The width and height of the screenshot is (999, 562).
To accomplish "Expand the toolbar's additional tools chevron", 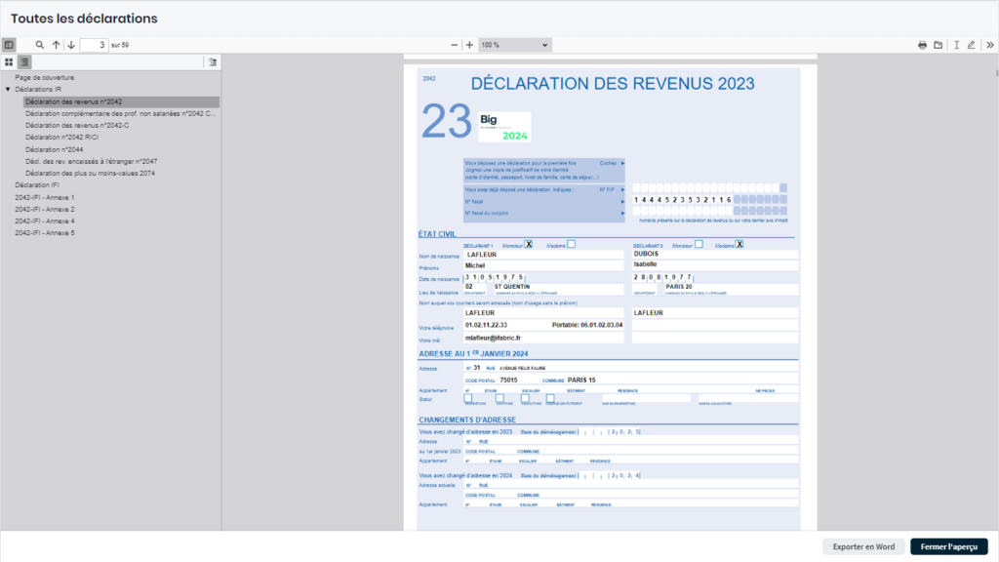I will pos(989,45).
